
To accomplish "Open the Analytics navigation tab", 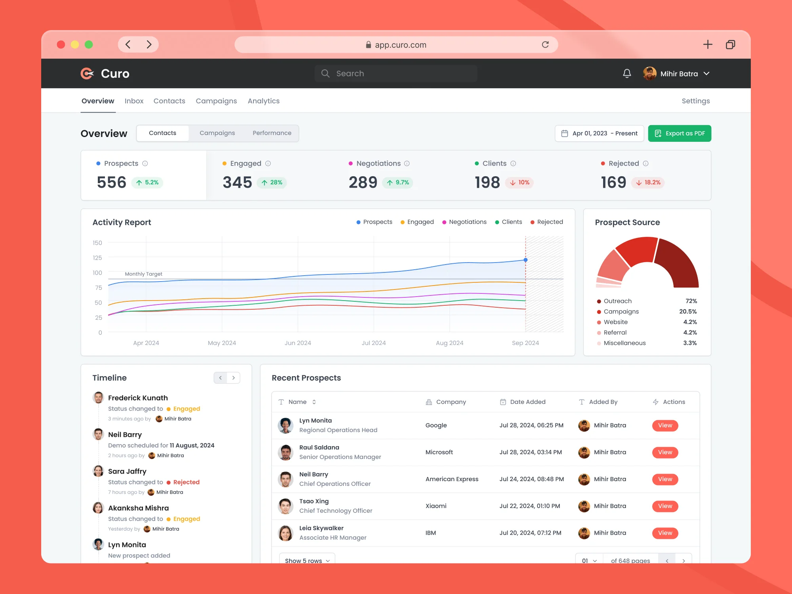I will pyautogui.click(x=264, y=101).
